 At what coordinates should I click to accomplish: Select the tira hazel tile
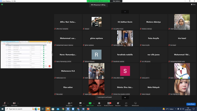[x=182, y=38]
